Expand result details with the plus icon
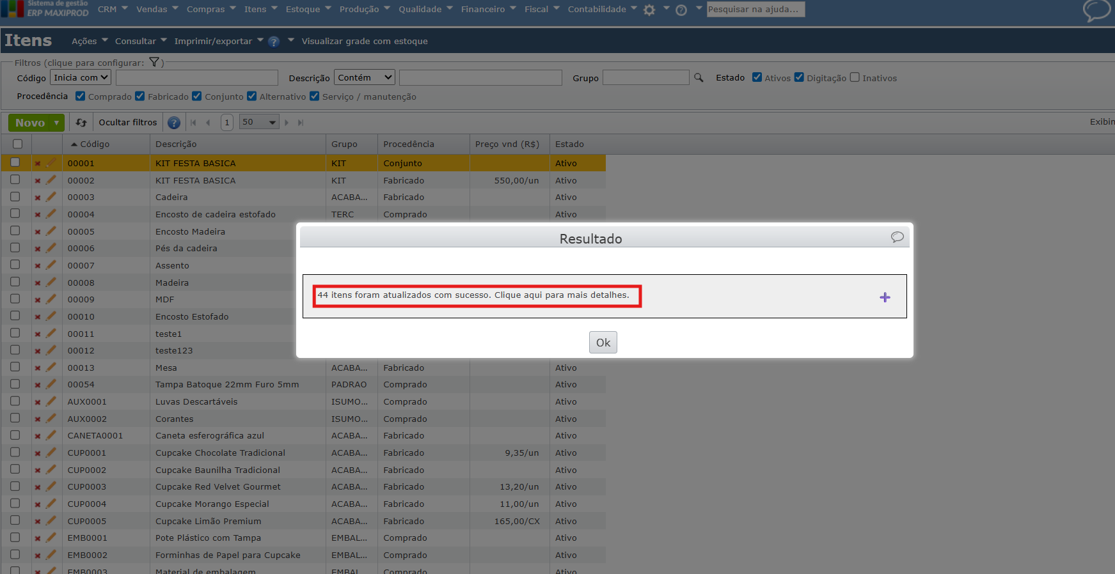The width and height of the screenshot is (1115, 574). tap(885, 297)
